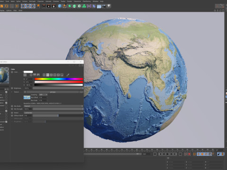227x170 pixels.
Task: Click the Render View clapperboard icon
Action: click(44, 6)
